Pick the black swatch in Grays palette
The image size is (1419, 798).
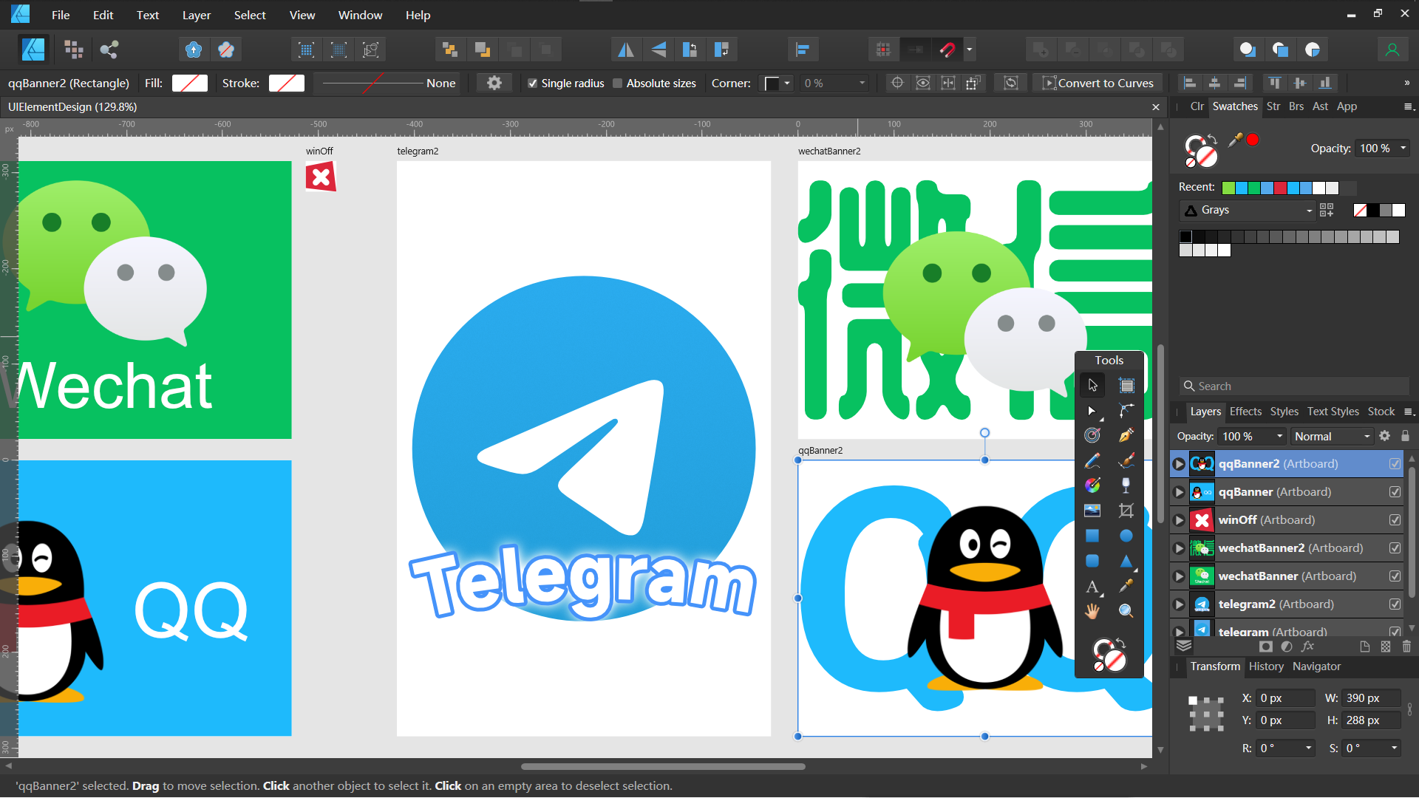(1185, 236)
